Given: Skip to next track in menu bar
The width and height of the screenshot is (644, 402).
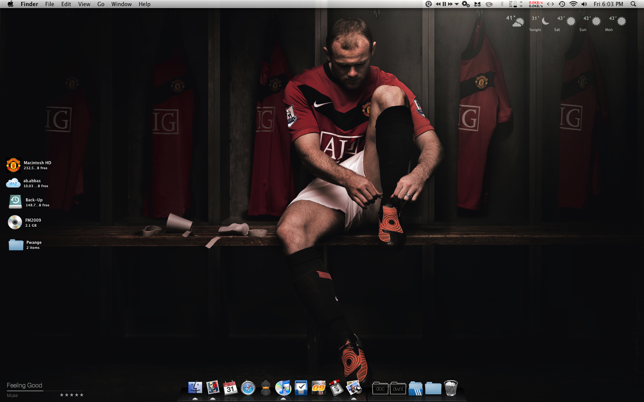Looking at the screenshot, I should tap(450, 4).
